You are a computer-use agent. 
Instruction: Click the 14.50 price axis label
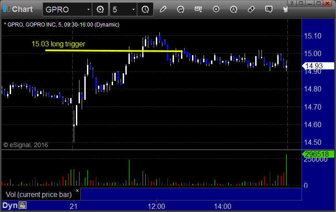313,142
